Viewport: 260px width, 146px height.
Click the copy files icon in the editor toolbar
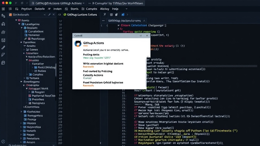(117, 15)
